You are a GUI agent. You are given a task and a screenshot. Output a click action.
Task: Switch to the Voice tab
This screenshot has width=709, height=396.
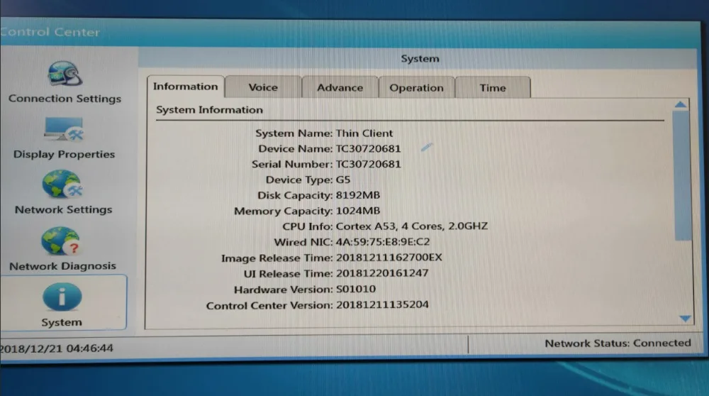tap(263, 87)
